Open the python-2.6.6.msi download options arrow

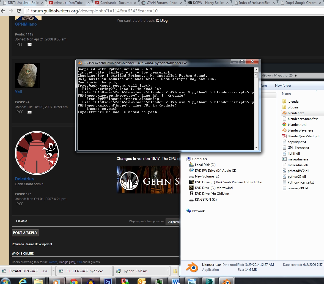168,271
